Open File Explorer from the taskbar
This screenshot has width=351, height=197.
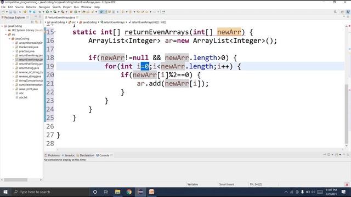pyautogui.click(x=117, y=192)
